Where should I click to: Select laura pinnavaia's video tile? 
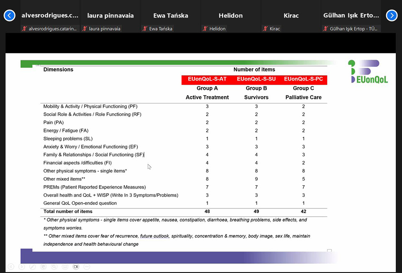coord(110,15)
